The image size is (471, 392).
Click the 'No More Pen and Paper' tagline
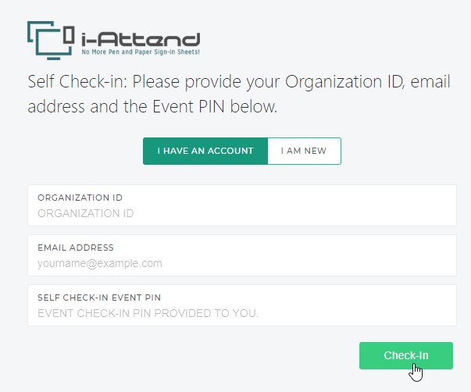coord(141,52)
